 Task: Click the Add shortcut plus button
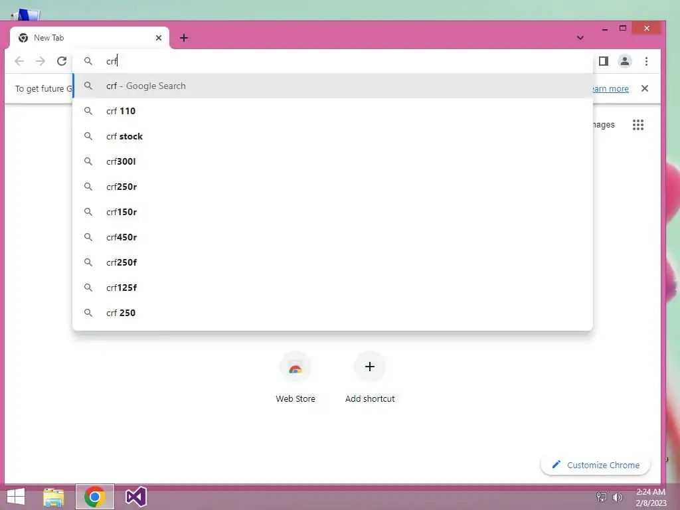(x=369, y=367)
